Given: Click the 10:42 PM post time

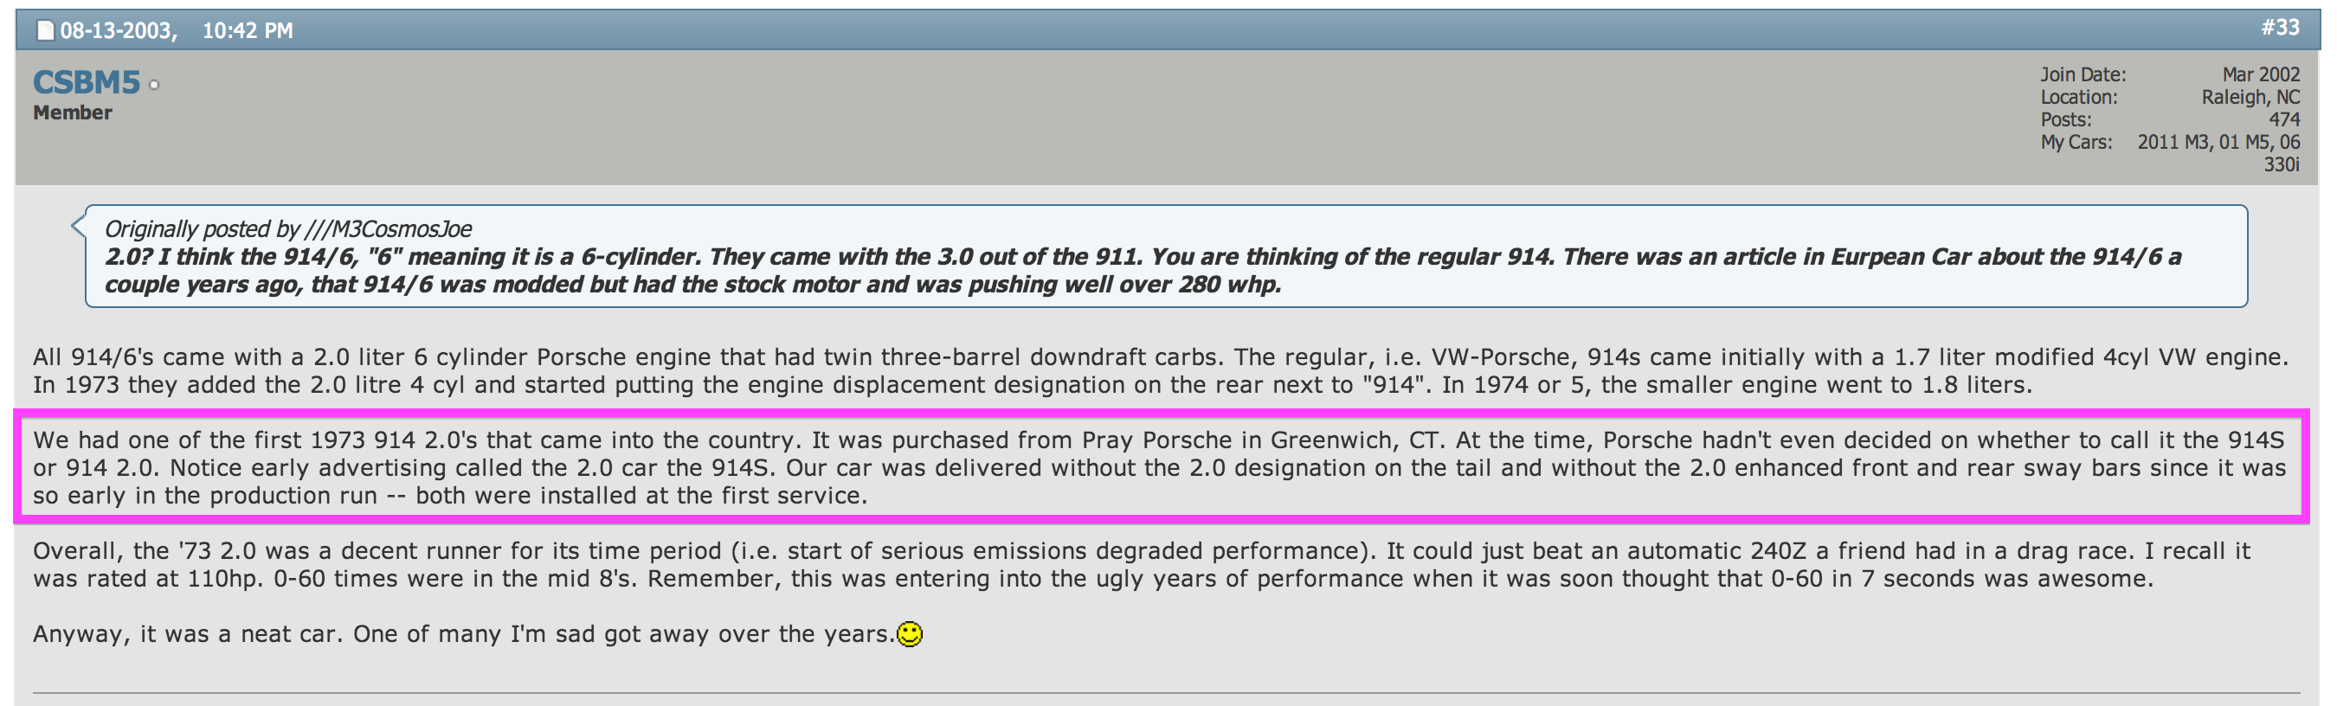Looking at the screenshot, I should (248, 31).
